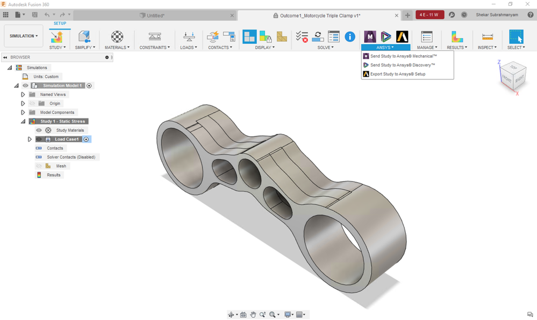Open the extensions/updates circular icon
537x320 pixels.
[x=452, y=14]
